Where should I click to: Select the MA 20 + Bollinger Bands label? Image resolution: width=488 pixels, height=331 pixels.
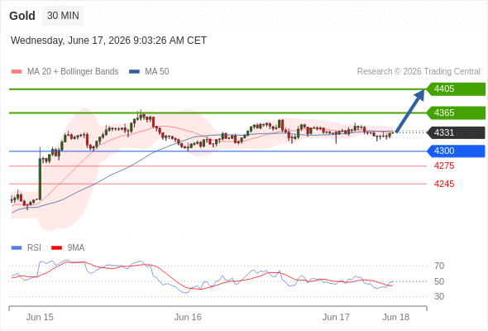(x=73, y=72)
